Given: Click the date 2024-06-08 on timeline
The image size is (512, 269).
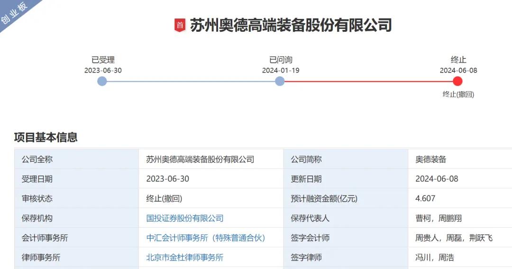Looking at the screenshot, I should 458,70.
